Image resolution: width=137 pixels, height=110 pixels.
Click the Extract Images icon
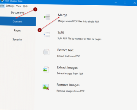46,69
